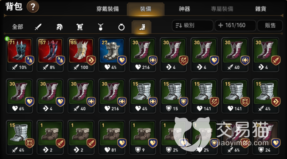Filter by helmet icon
287x159 pixels.
(59, 27)
